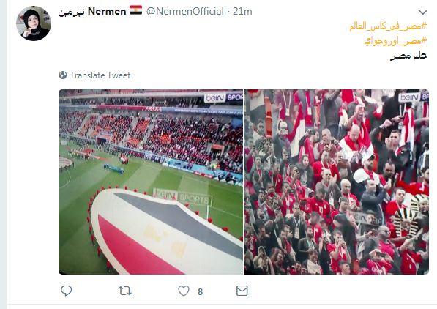Like the tweet with the heart icon
437x309 pixels.
184,291
